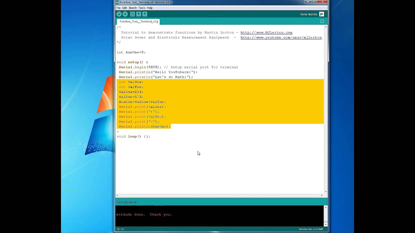Open the File menu
This screenshot has width=415, height=233.
pyautogui.click(x=118, y=8)
